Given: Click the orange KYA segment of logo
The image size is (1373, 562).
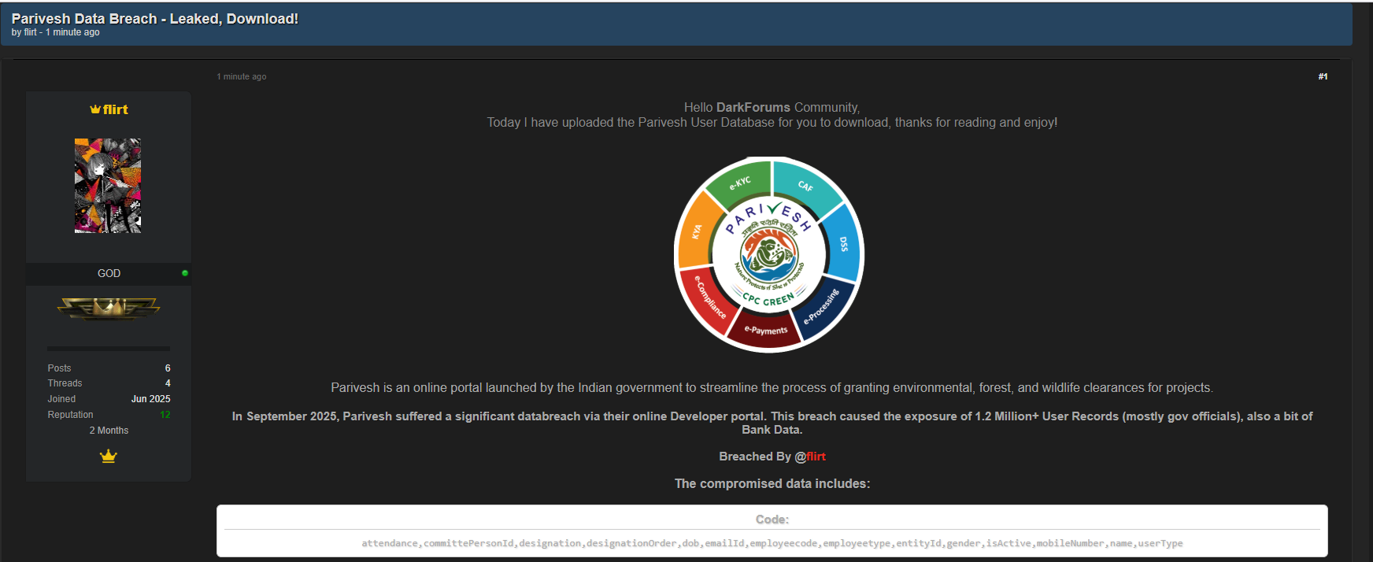Looking at the screenshot, I should [x=696, y=231].
